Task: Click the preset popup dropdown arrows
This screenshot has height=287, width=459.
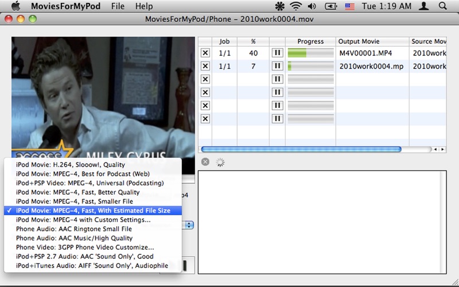Action: click(189, 225)
